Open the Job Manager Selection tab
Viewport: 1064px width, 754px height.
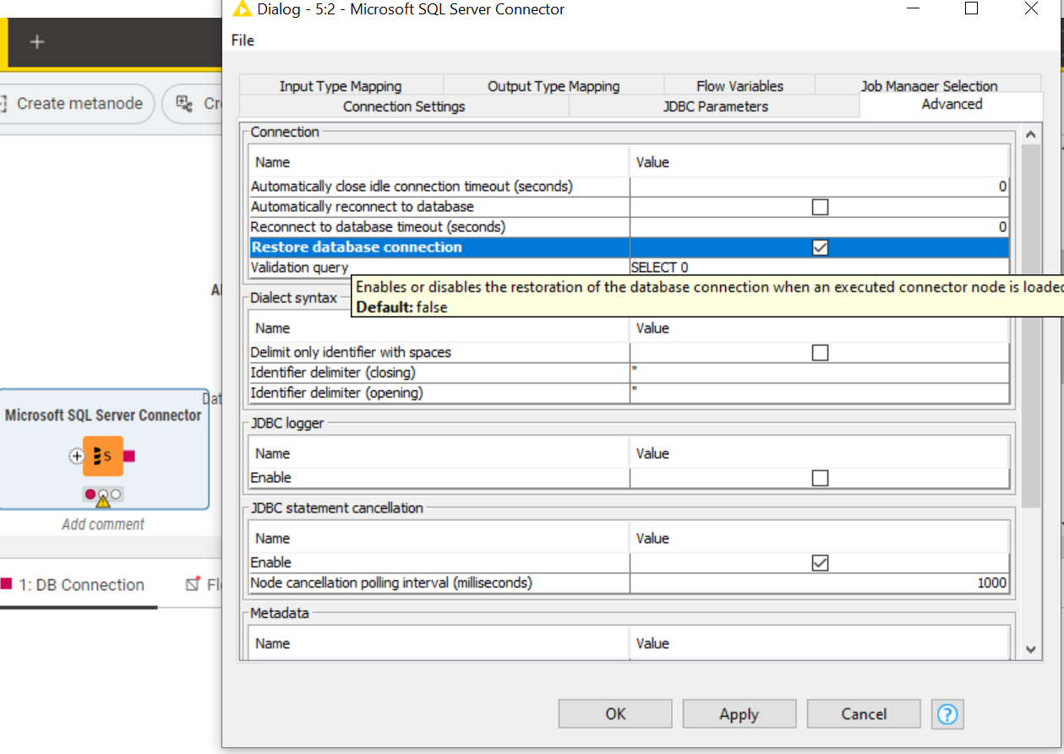(929, 86)
